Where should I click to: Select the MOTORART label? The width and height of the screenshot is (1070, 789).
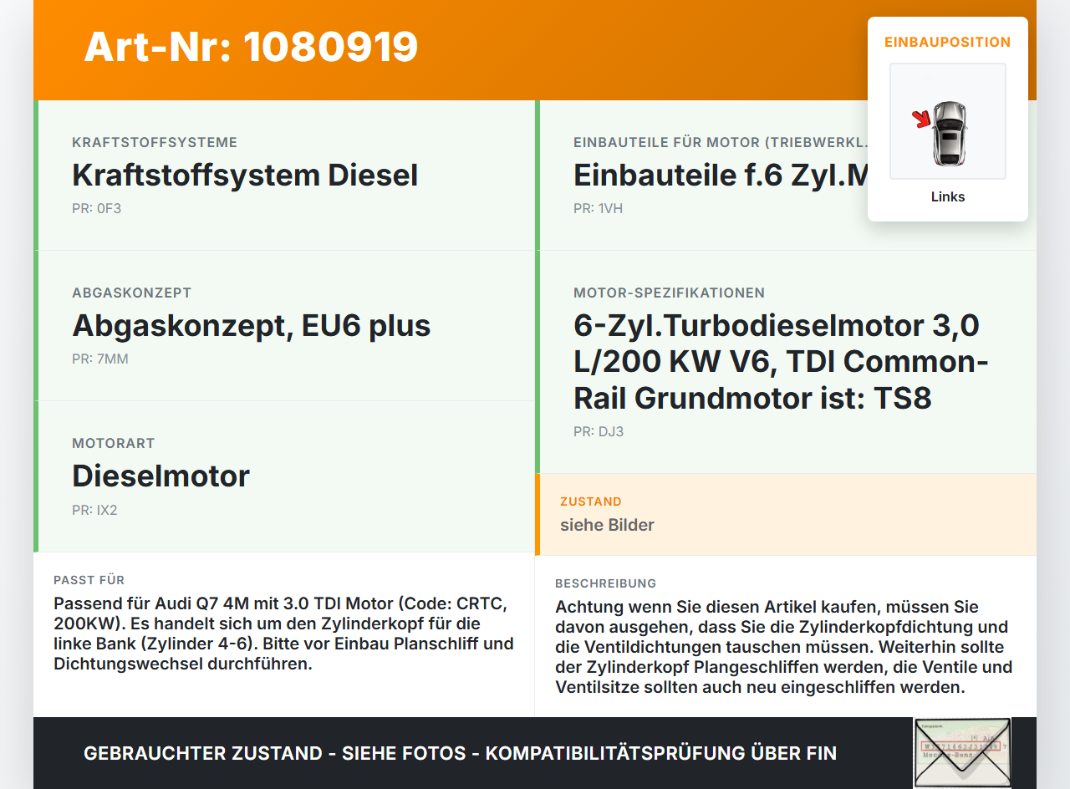point(114,444)
